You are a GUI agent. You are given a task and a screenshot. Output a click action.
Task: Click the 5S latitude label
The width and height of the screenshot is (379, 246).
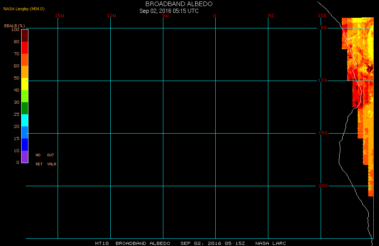tap(324, 28)
